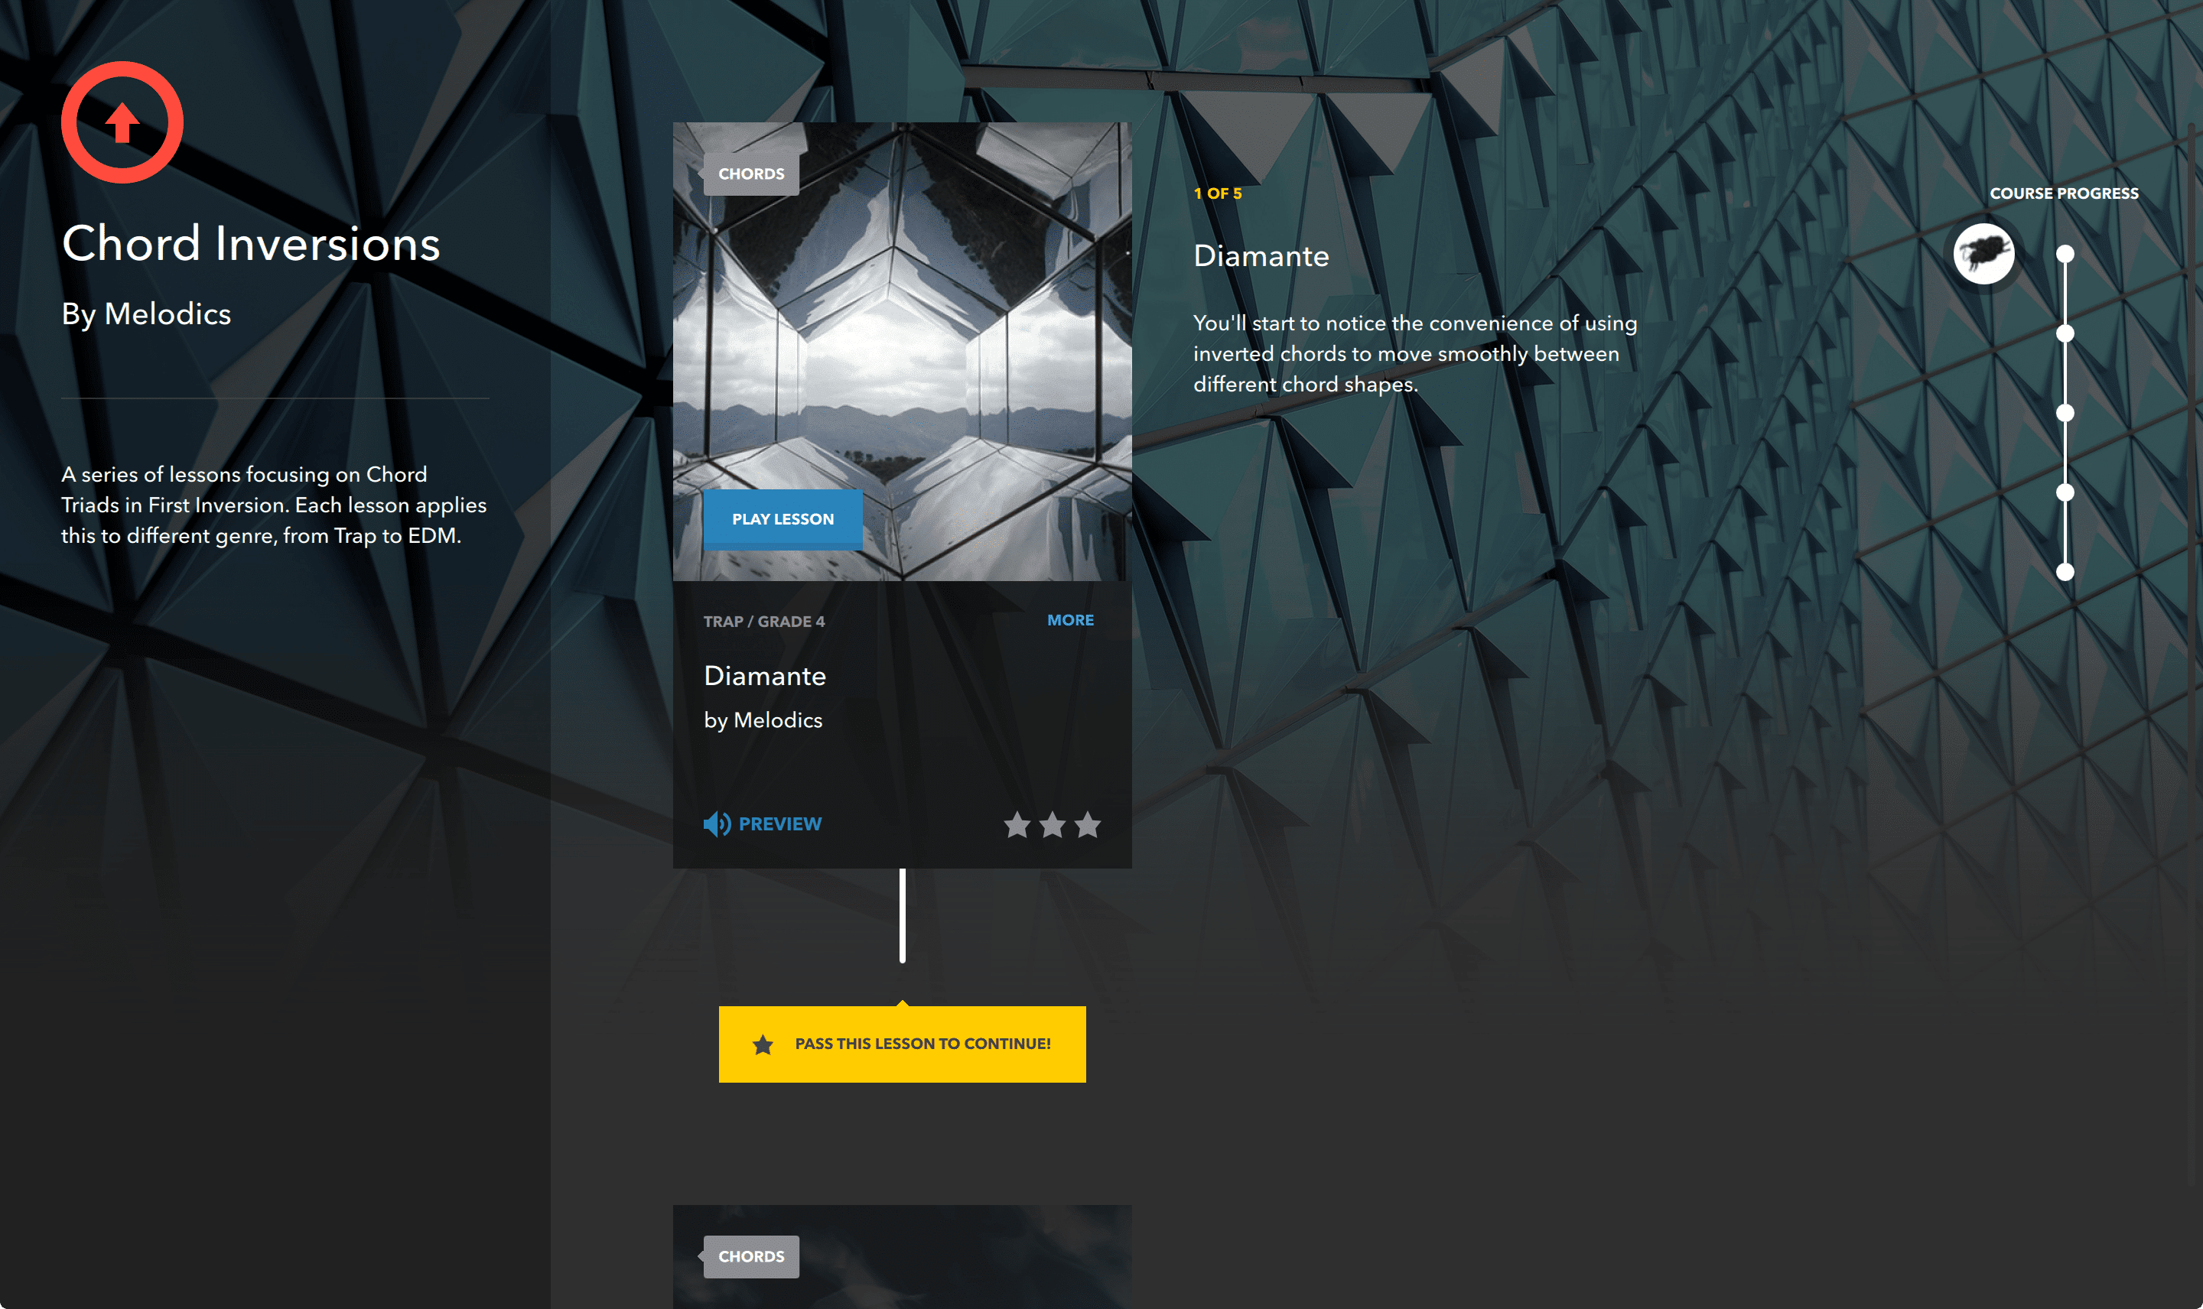Expand lesson details with MORE

pyautogui.click(x=1069, y=620)
